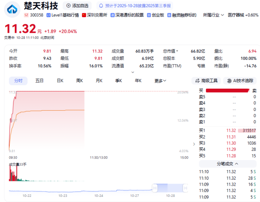Open the 更多 chart period dropdown
Screen dimensions: 260x202
pos(165,81)
